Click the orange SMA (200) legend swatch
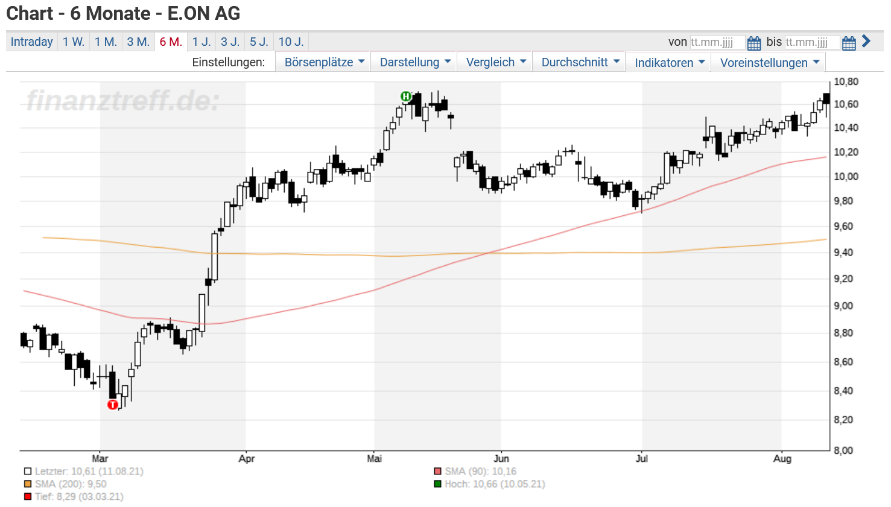 [x=28, y=484]
